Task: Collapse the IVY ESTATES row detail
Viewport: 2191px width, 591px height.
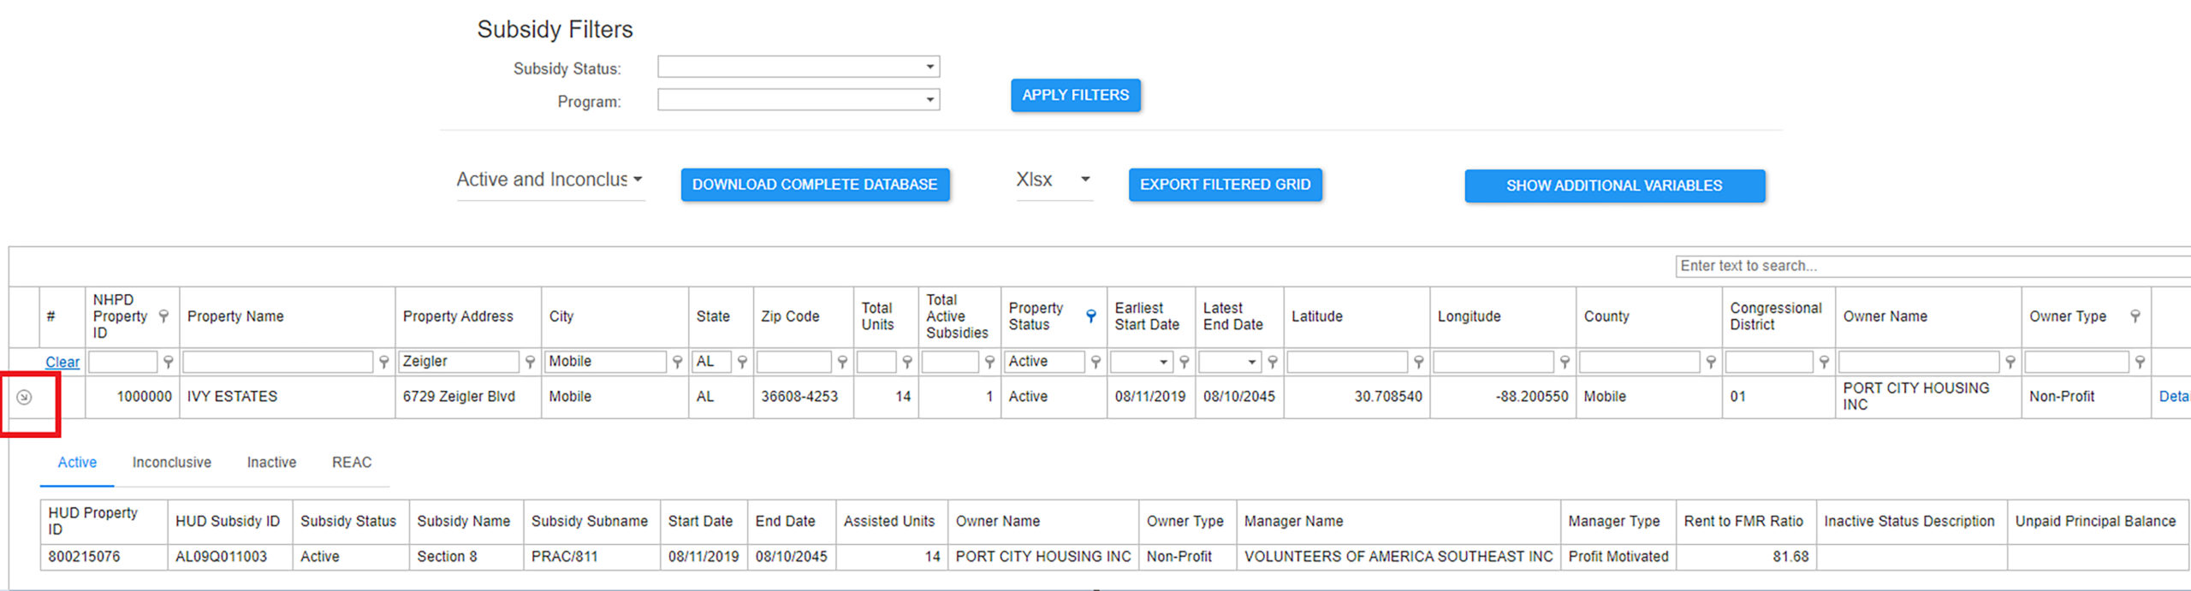Action: click(x=24, y=398)
